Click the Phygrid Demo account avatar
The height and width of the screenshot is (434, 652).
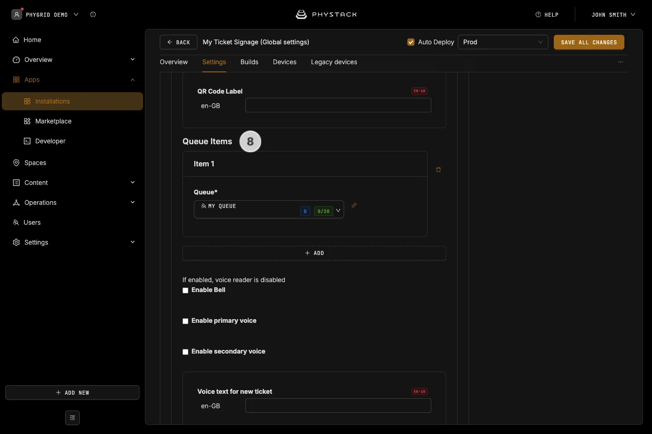pos(17,14)
